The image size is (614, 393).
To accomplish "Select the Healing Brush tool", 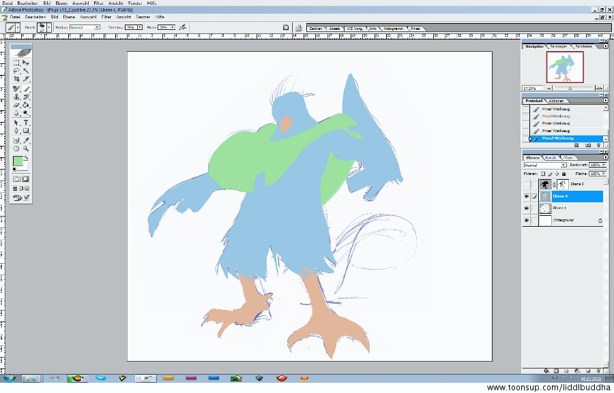I will tap(16, 89).
